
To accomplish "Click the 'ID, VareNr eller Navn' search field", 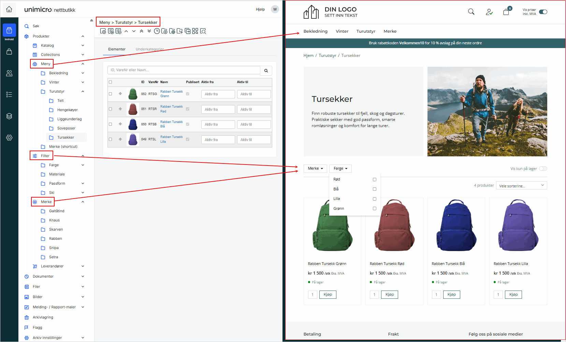I will pos(184,70).
